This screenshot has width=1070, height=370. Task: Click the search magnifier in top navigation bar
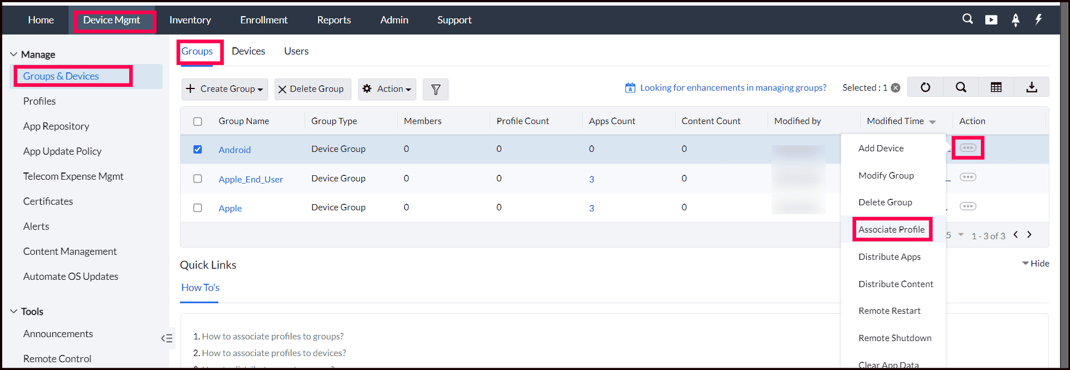[x=968, y=19]
